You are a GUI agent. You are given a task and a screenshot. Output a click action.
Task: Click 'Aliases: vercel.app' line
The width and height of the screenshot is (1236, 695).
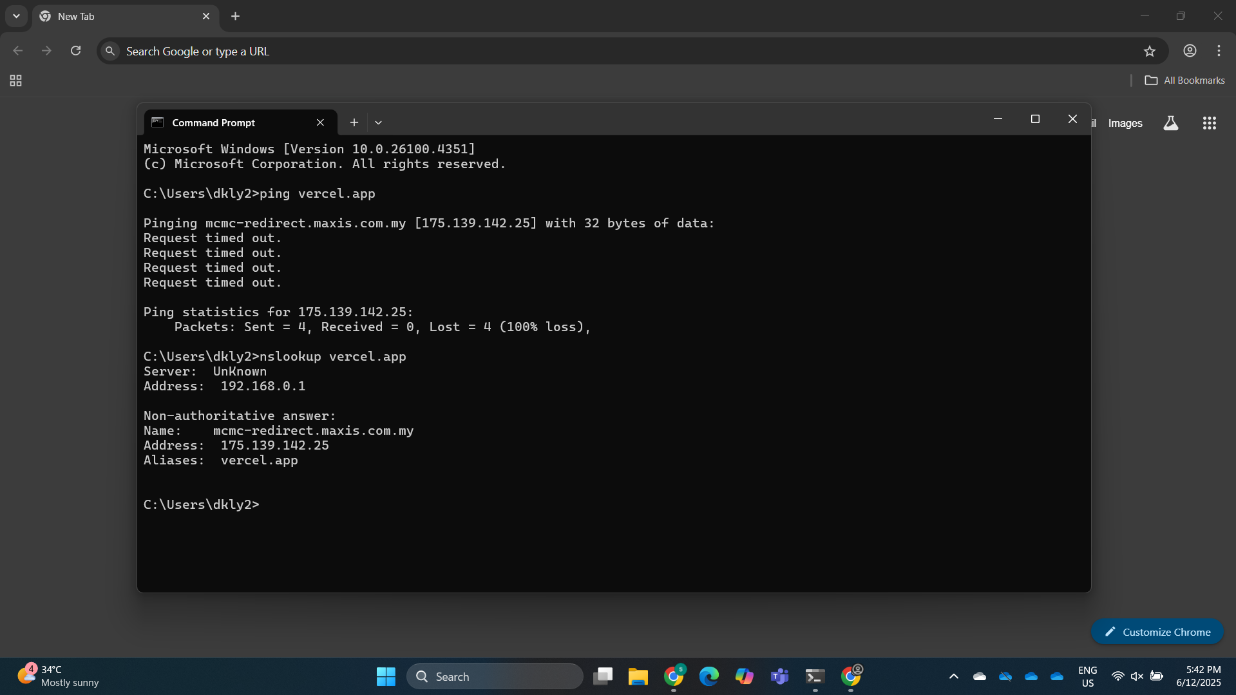[221, 460]
